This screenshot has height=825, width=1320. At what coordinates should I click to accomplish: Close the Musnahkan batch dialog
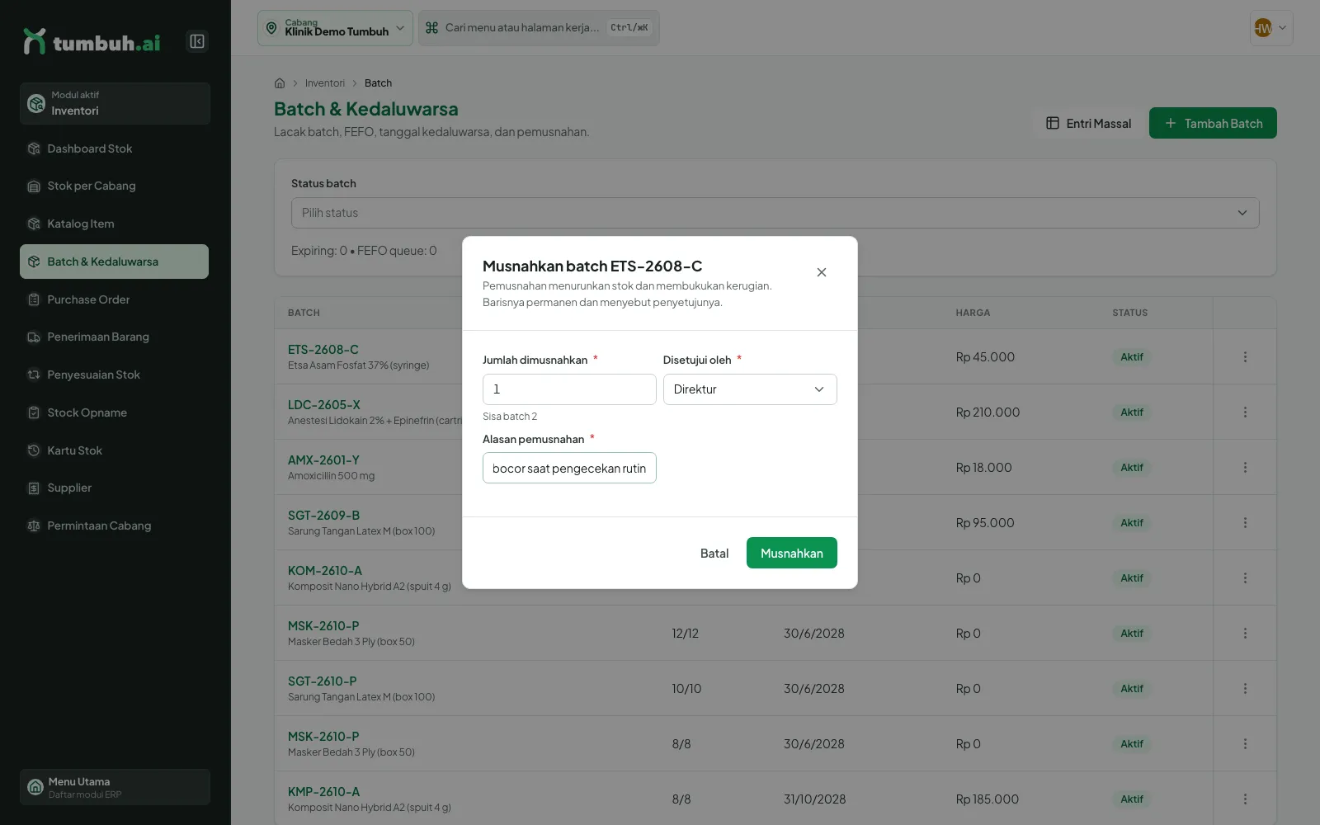(822, 272)
